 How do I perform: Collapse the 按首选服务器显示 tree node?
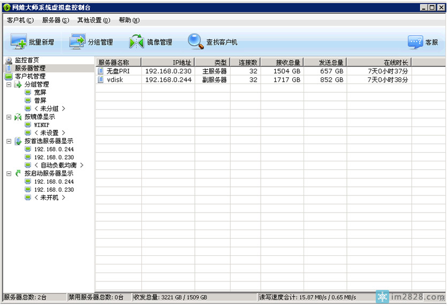9,142
